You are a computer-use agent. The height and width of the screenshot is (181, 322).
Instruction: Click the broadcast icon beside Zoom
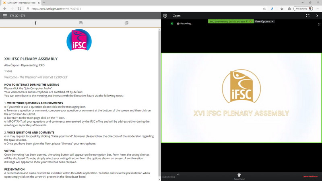[x=165, y=16]
